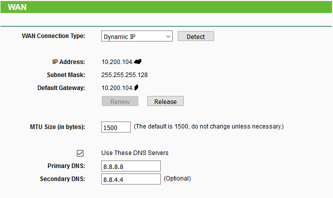This screenshot has width=333, height=198.
Task: Click the MTU Size (in bytes) label
Action: click(x=57, y=127)
